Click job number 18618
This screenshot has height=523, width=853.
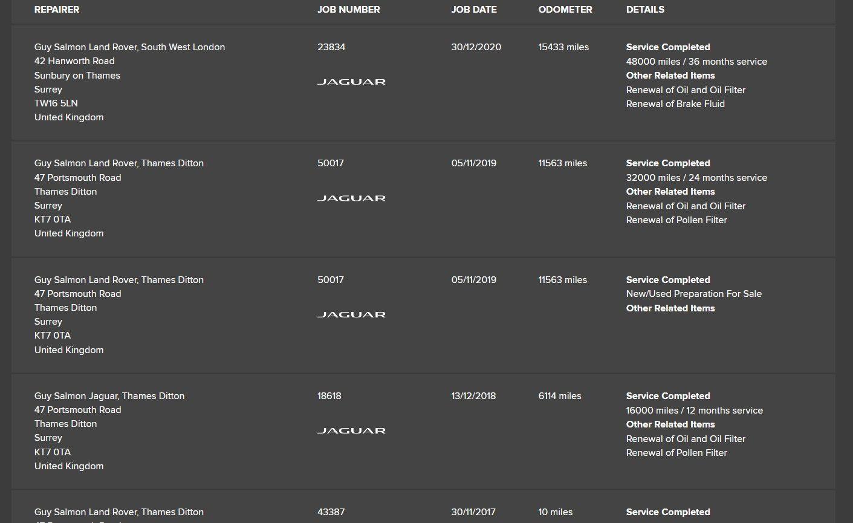[x=329, y=396]
